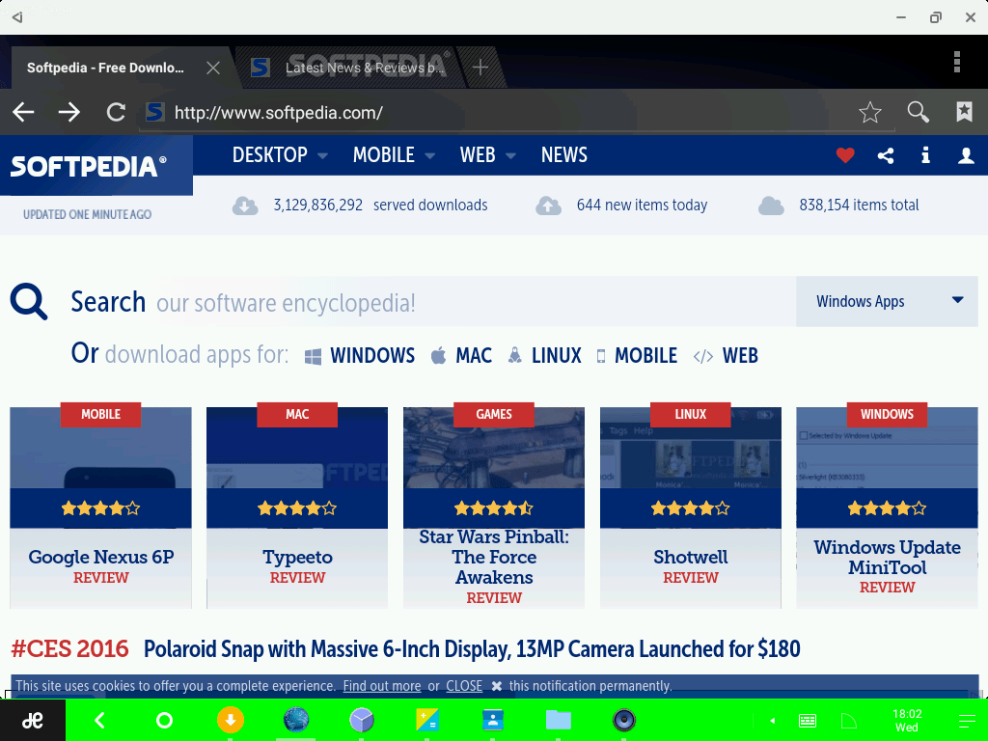
Task: Select the Apple icon for MAC downloads
Action: click(x=439, y=355)
